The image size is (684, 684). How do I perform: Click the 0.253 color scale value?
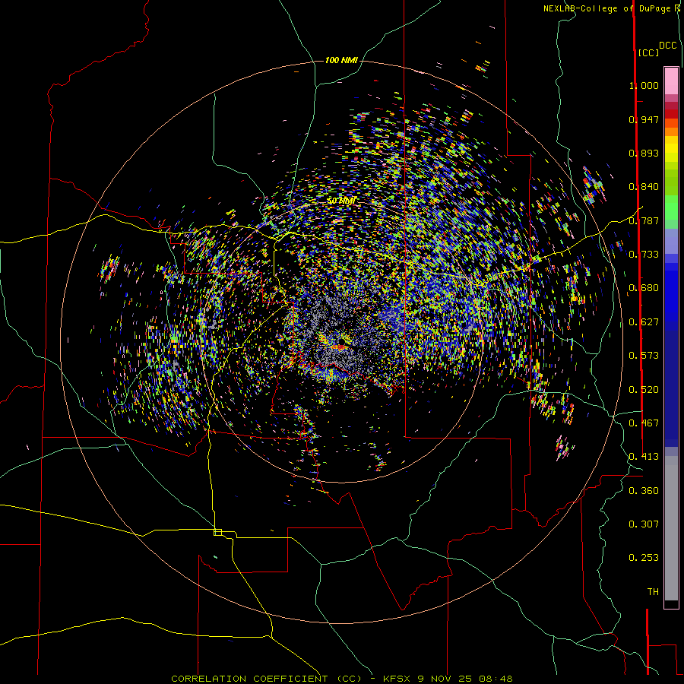(x=644, y=558)
